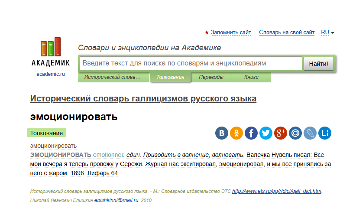The width and height of the screenshot is (356, 202).
Task: Share via LiveInternet Li icon
Action: (x=325, y=133)
